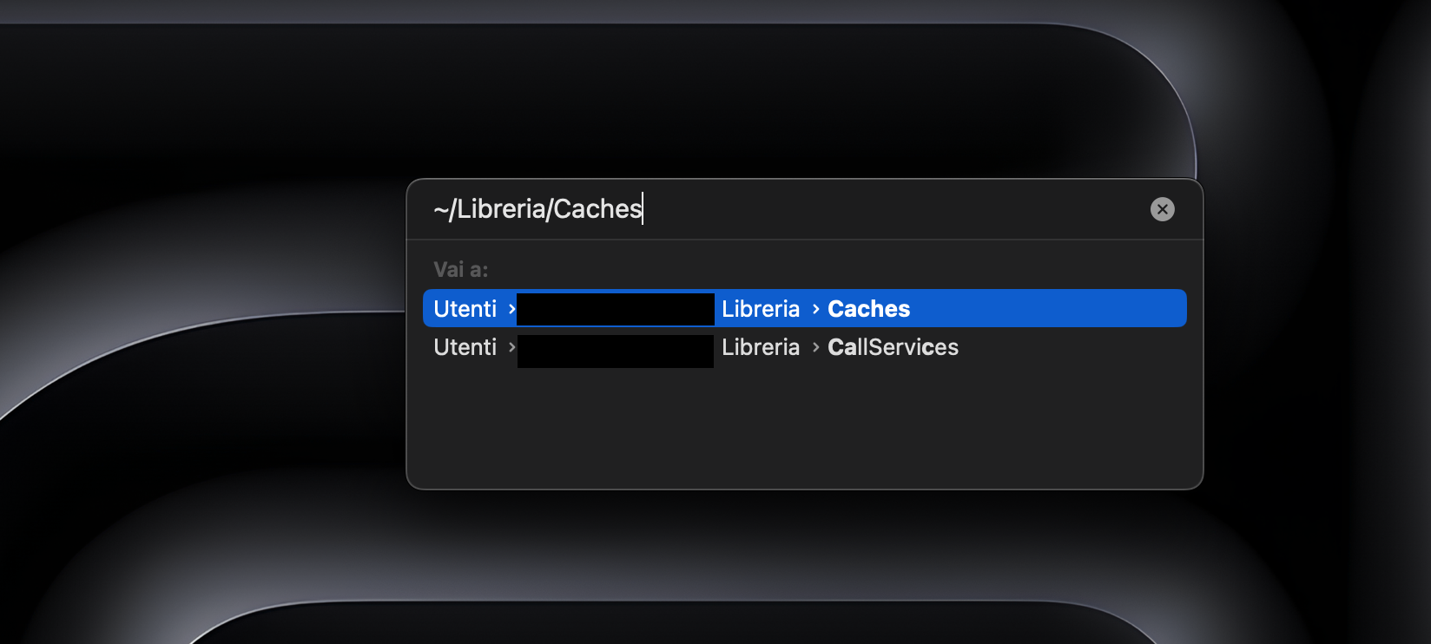This screenshot has height=644, width=1431.
Task: Click the Vai a: section label
Action: pos(460,269)
